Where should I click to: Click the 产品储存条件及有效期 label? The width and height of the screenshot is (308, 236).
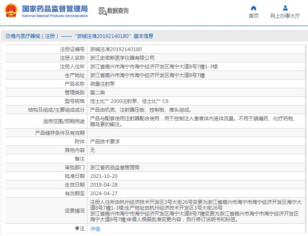pos(60,133)
